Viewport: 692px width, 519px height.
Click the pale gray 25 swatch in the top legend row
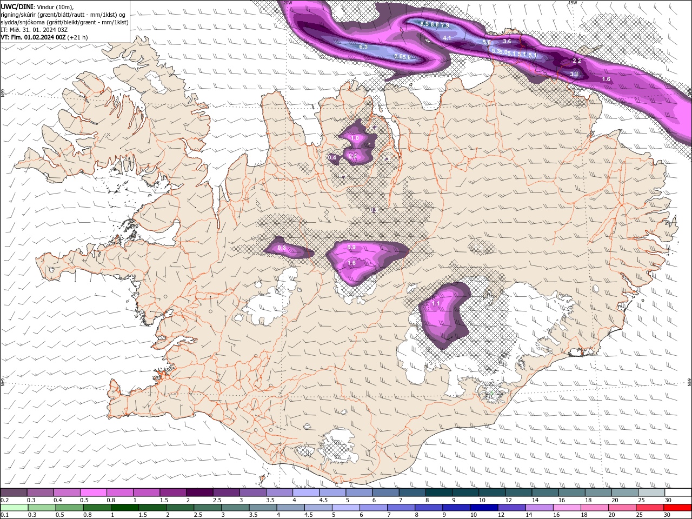(651, 493)
